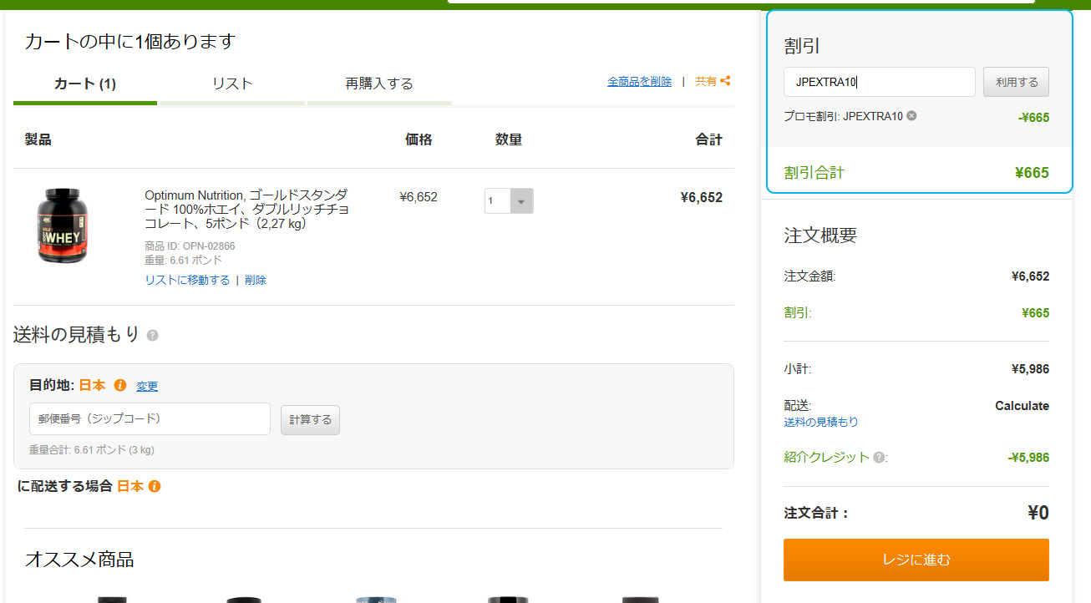Click the 計算する shipping calculate button

[310, 419]
